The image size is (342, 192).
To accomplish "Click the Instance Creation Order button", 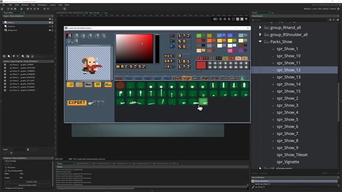I will [27, 185].
